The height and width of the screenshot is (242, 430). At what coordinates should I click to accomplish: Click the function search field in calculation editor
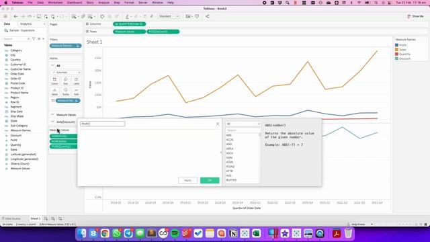243,130
